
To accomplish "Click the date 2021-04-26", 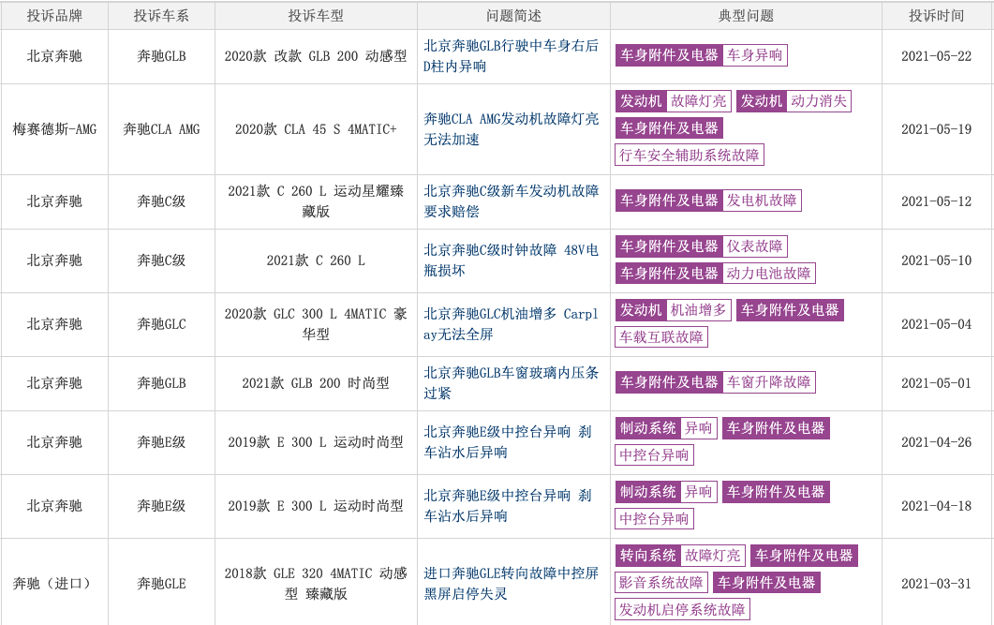I will pyautogui.click(x=936, y=442).
